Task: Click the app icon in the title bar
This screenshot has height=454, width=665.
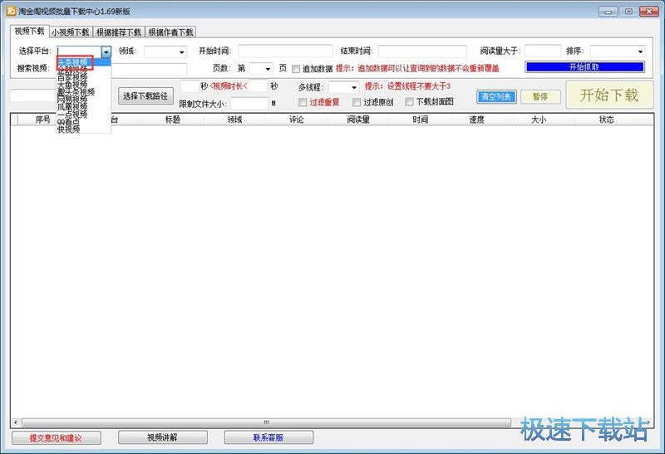Action: pos(11,11)
